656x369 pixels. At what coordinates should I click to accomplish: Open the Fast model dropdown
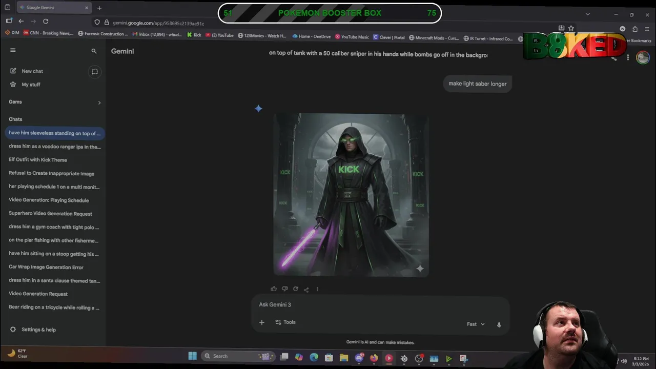click(x=476, y=324)
